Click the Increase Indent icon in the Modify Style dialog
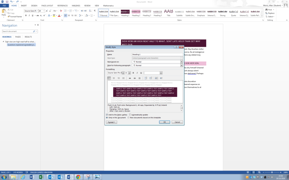Viewport: 289px width, 180px height. point(161,78)
